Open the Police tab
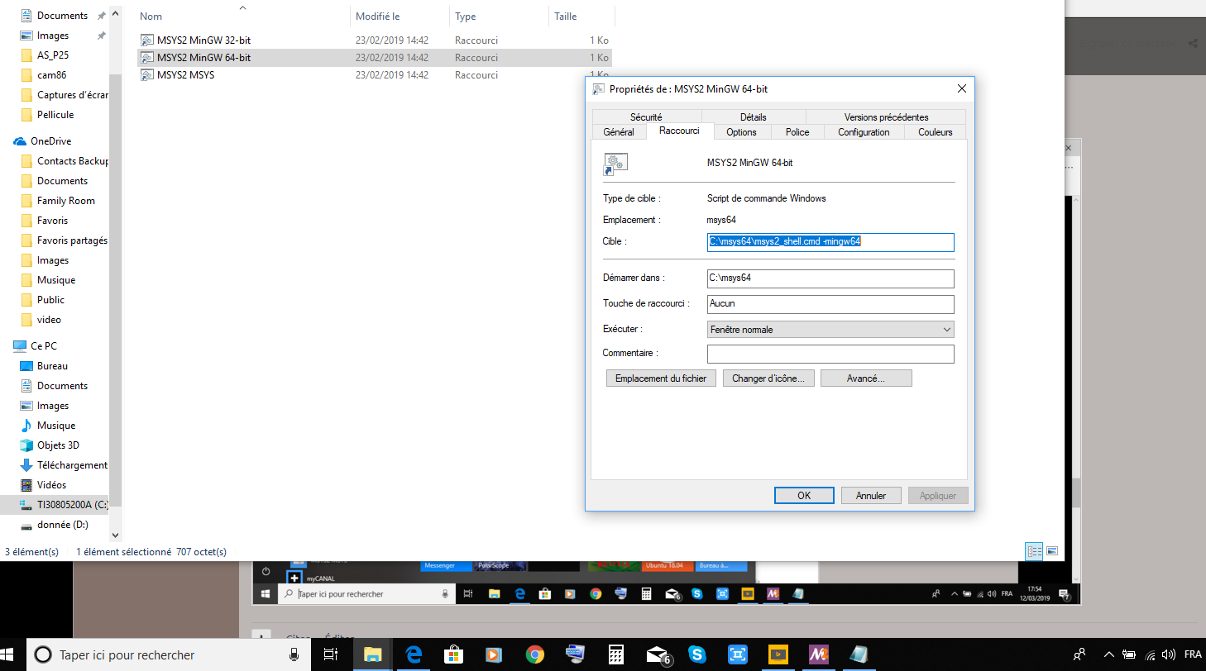 [x=797, y=132]
